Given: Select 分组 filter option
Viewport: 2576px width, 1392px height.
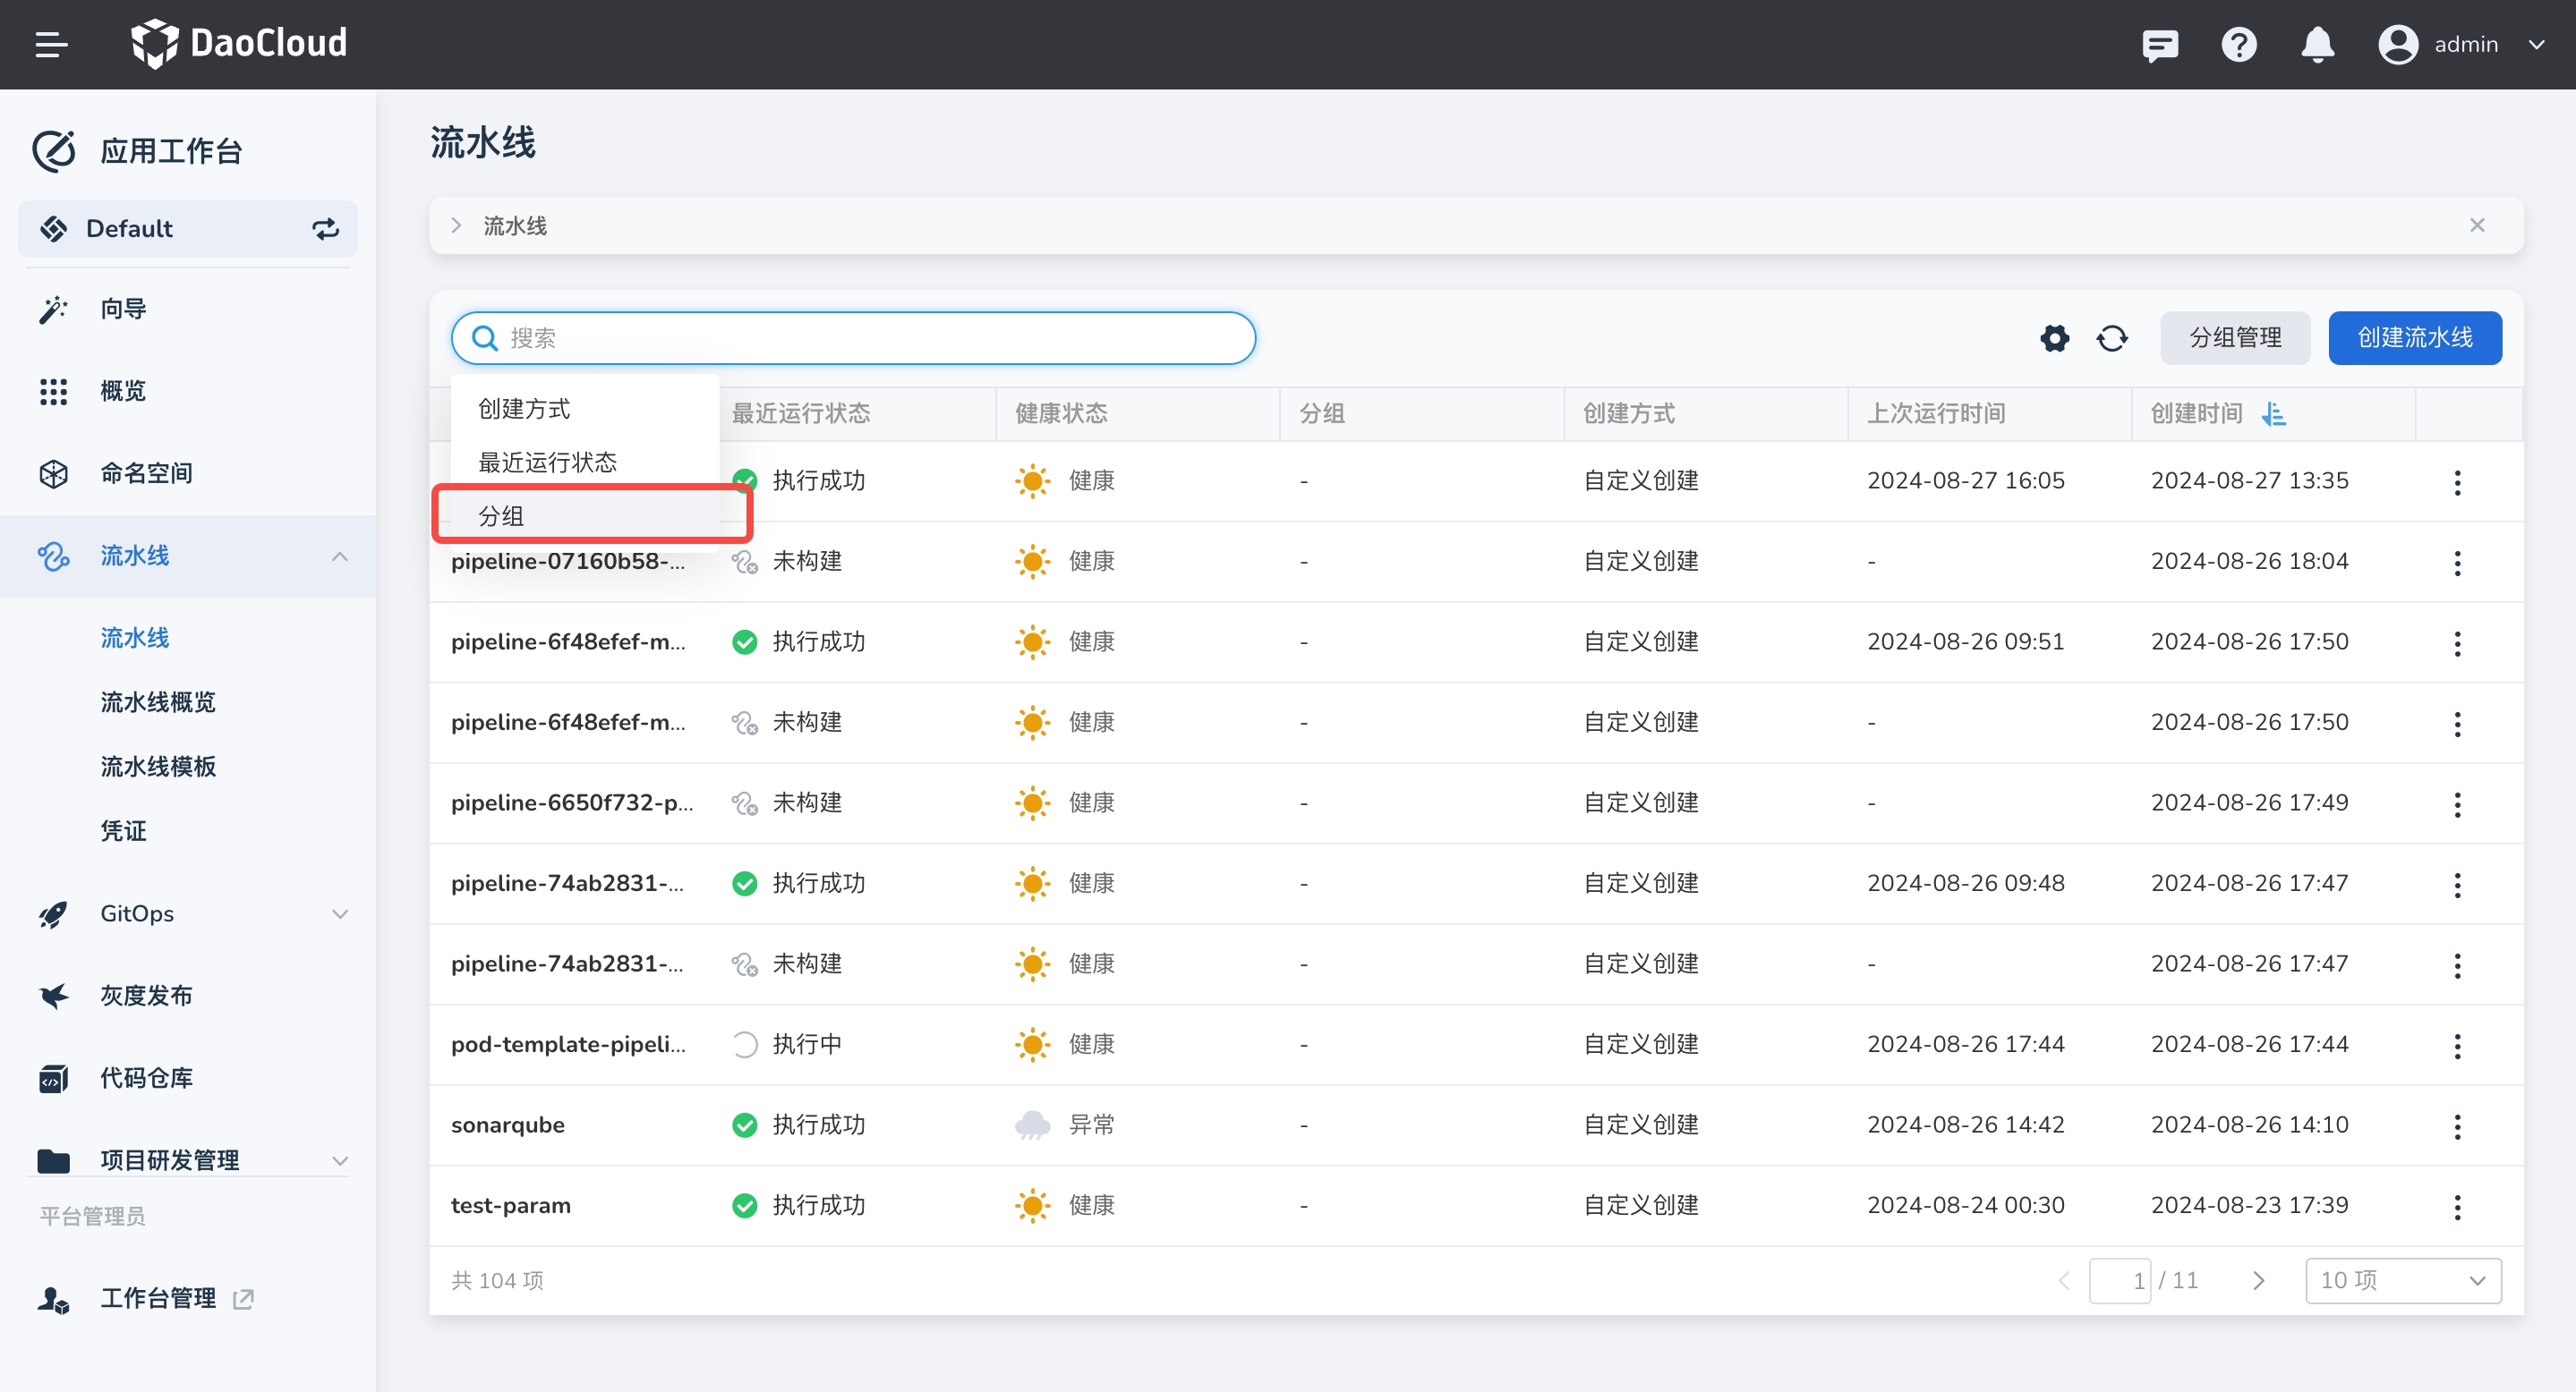Looking at the screenshot, I should 502,515.
